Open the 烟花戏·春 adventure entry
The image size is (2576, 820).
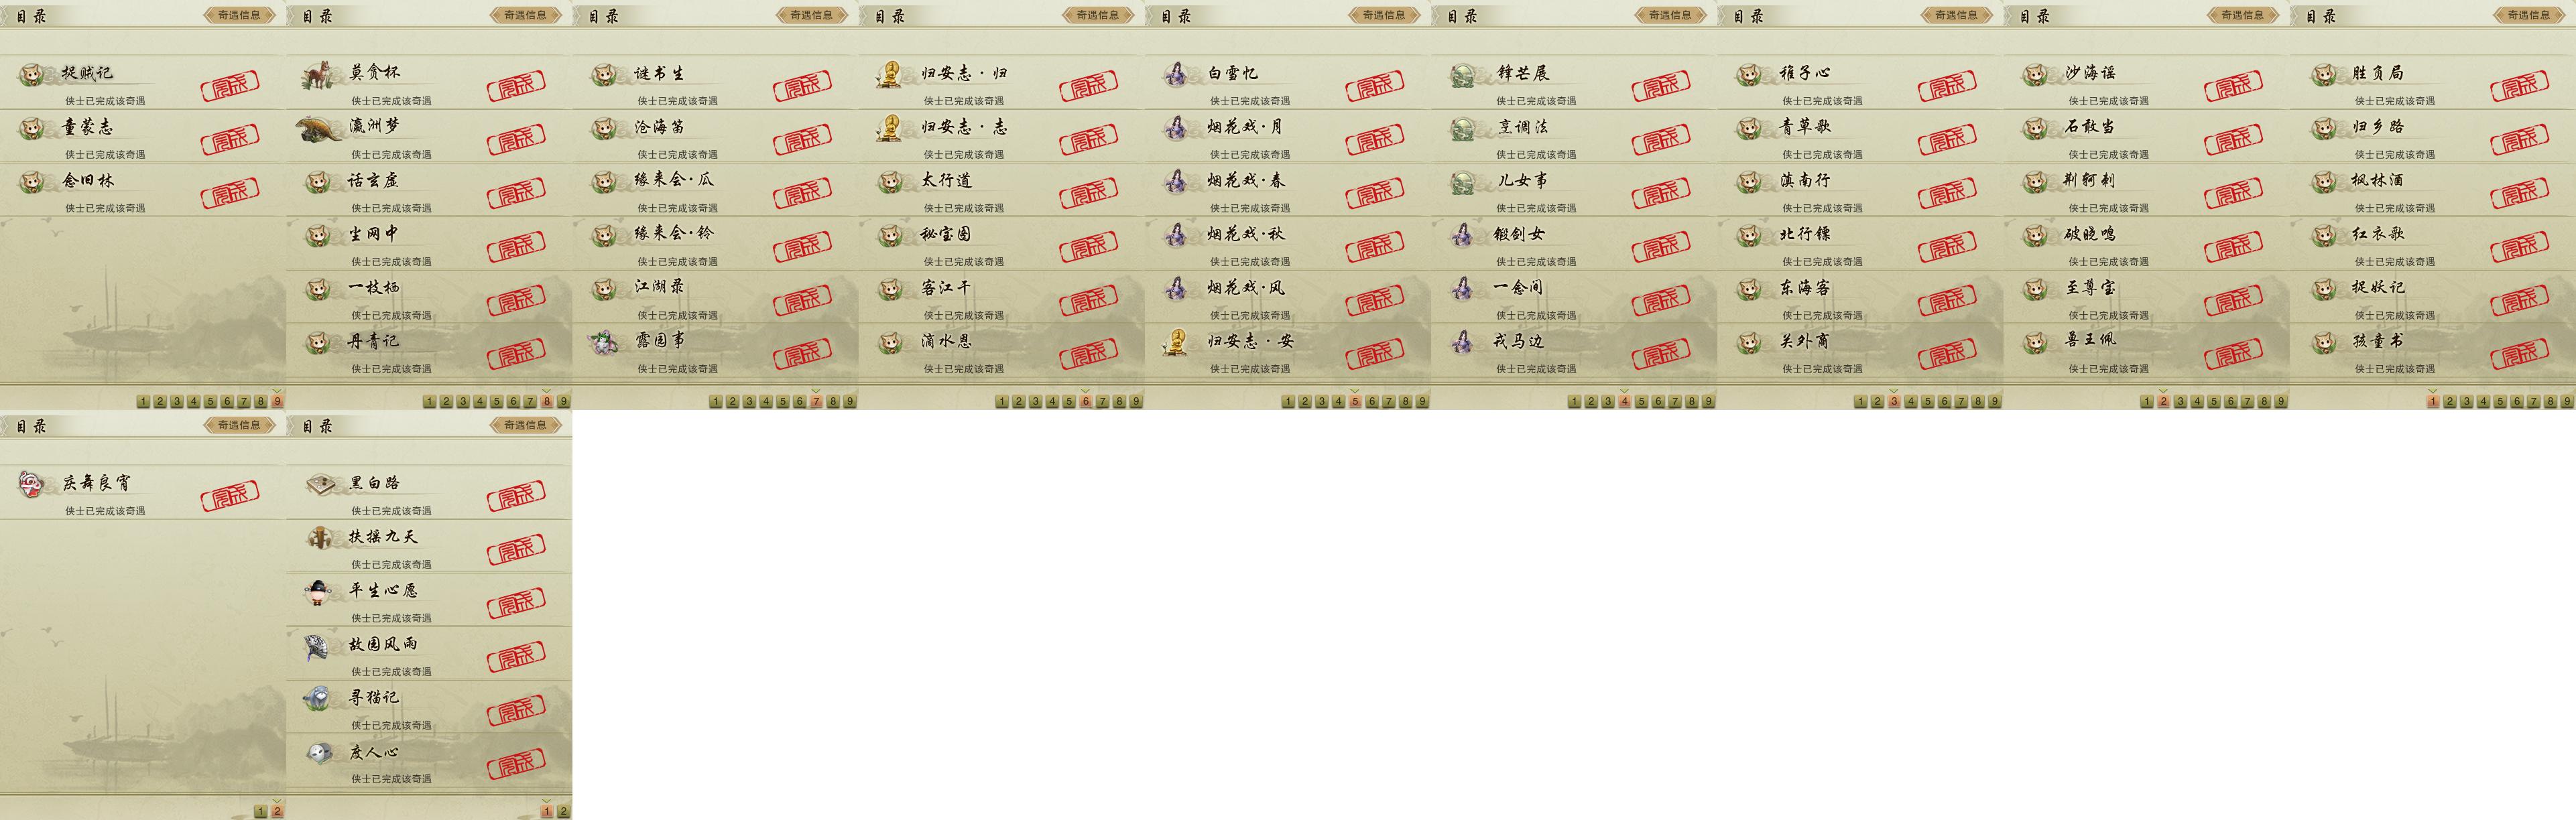[1288, 190]
